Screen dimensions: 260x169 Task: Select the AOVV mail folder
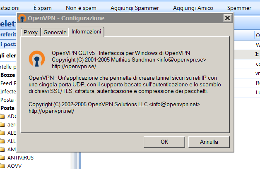coord(14,166)
